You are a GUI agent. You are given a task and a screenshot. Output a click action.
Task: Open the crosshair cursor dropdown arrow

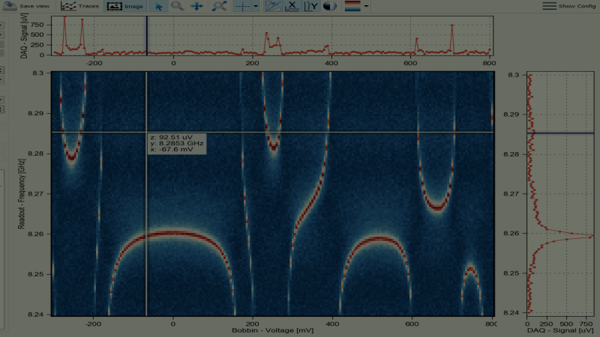[x=256, y=6]
